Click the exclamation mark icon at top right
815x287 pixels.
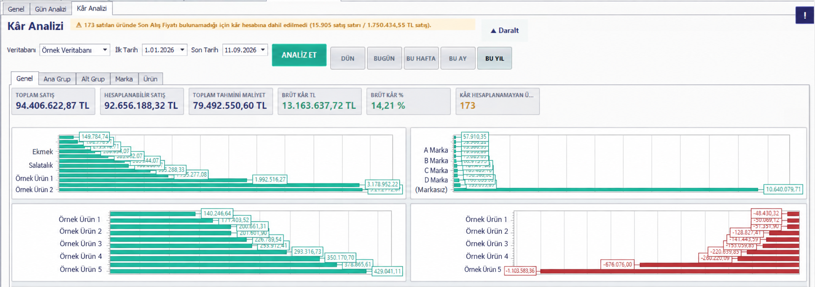pyautogui.click(x=805, y=15)
